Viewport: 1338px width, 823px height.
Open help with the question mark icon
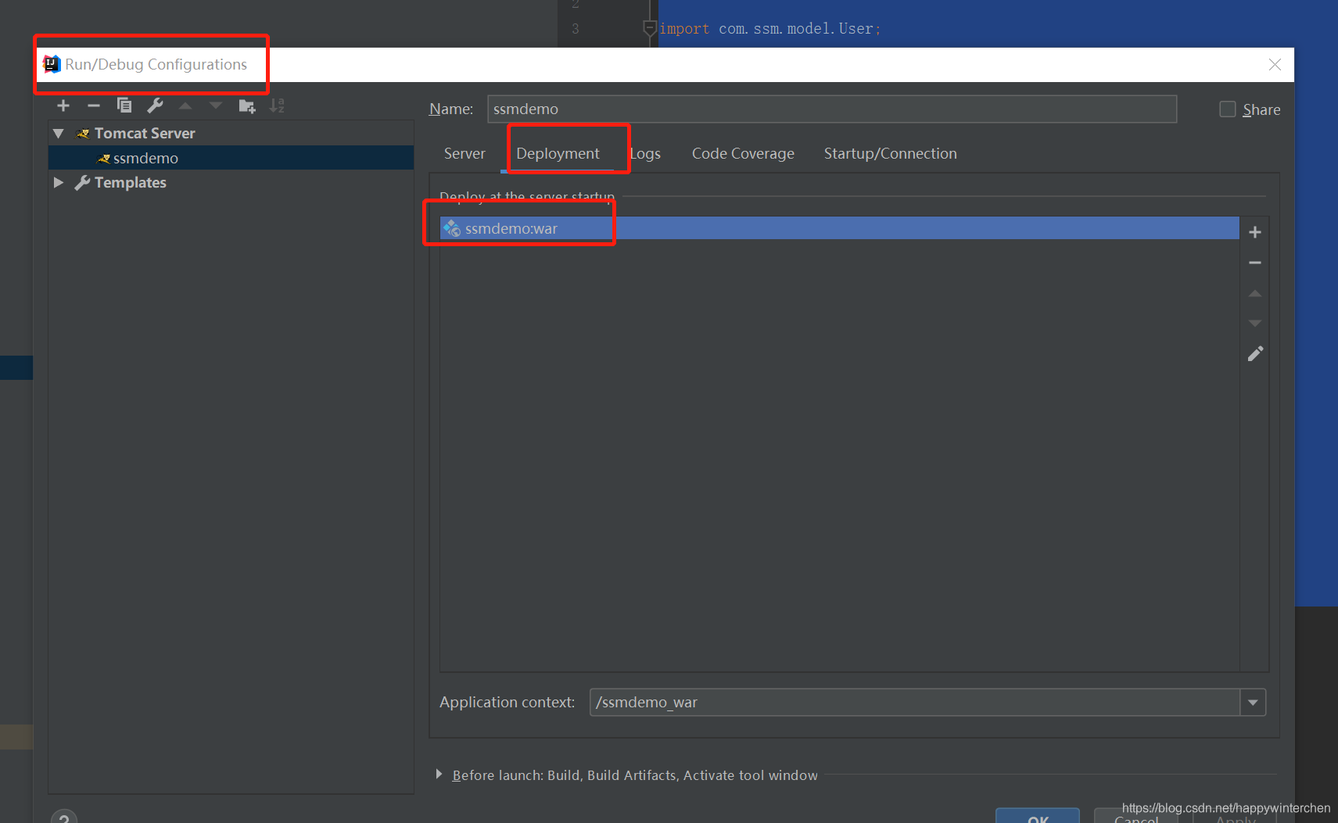coord(64,817)
